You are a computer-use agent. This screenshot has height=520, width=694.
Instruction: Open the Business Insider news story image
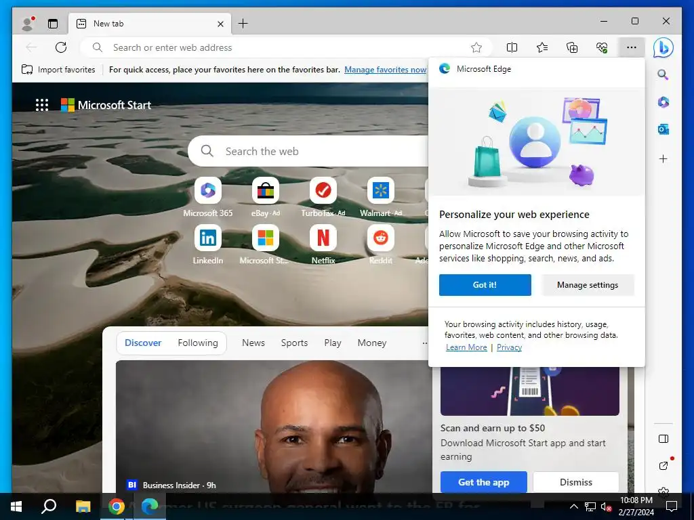pyautogui.click(x=274, y=427)
